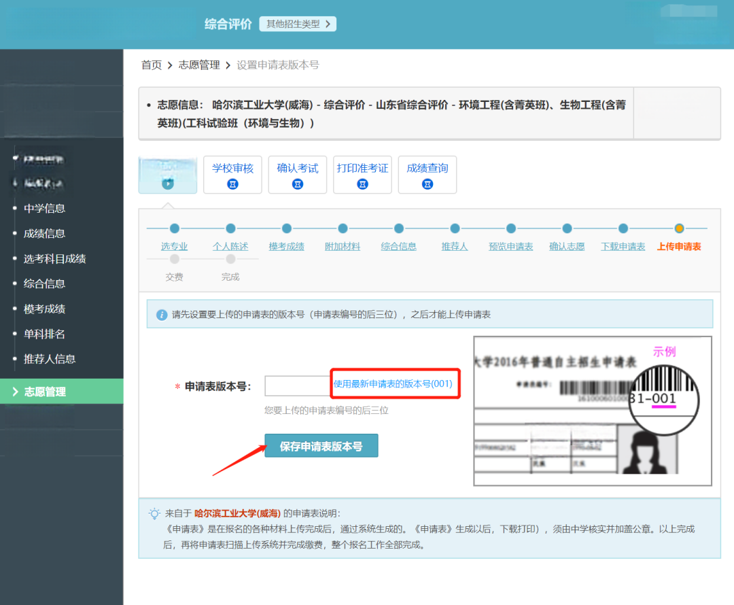Image resolution: width=734 pixels, height=605 pixels.
Task: Click hourglass icon under 成绩查询
Action: pos(427,184)
